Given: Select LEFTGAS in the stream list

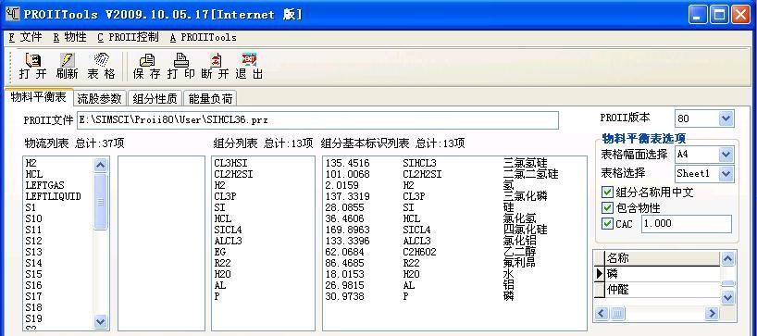Looking at the screenshot, I should coord(45,185).
